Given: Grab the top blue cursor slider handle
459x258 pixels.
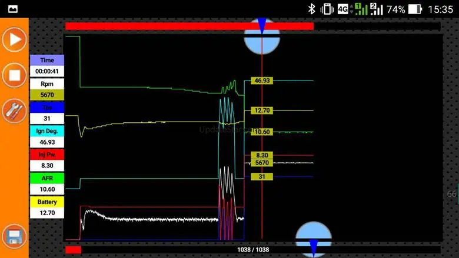Looking at the screenshot, I should coord(262,36).
